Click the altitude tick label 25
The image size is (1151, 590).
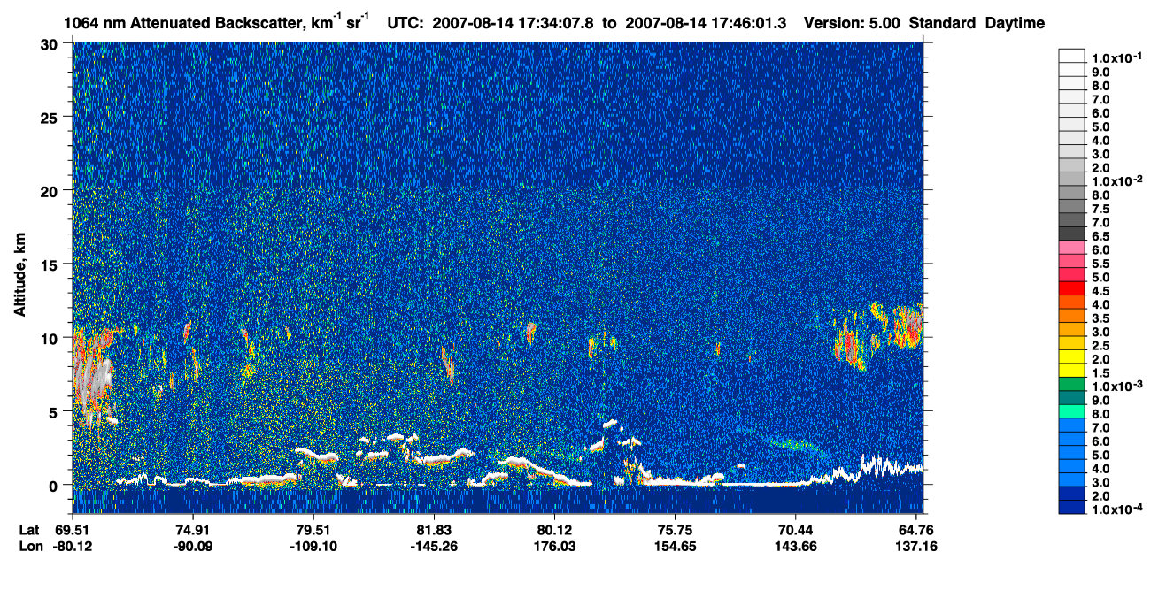pyautogui.click(x=51, y=117)
